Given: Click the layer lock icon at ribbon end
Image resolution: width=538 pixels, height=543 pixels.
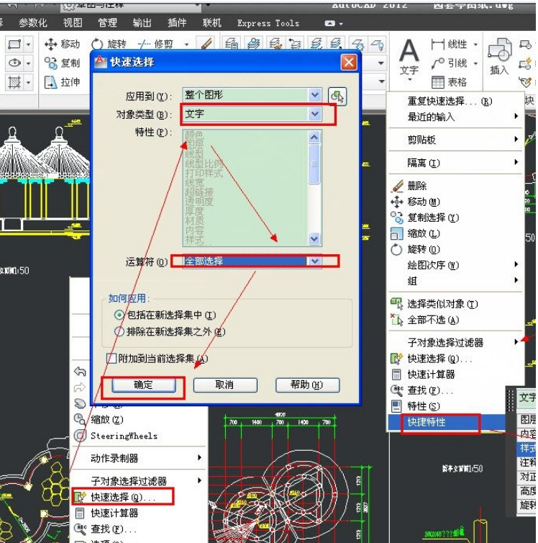Looking at the screenshot, I should (x=378, y=45).
